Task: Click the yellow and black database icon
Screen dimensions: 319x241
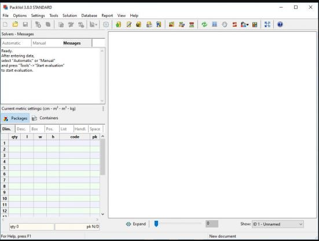Action: (138, 24)
